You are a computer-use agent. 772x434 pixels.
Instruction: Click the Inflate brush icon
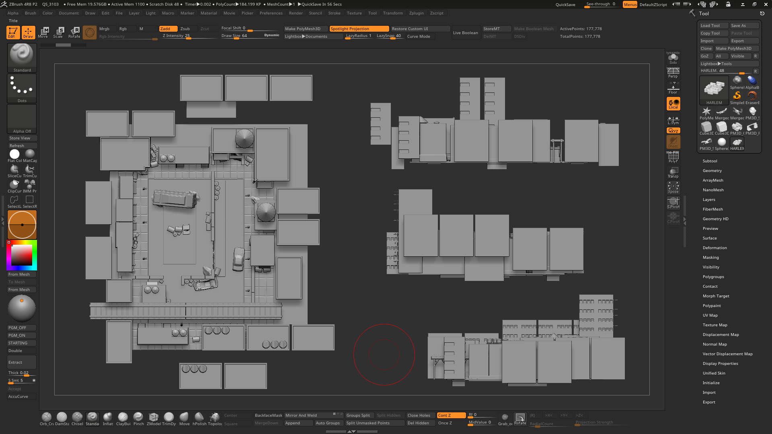tap(108, 417)
